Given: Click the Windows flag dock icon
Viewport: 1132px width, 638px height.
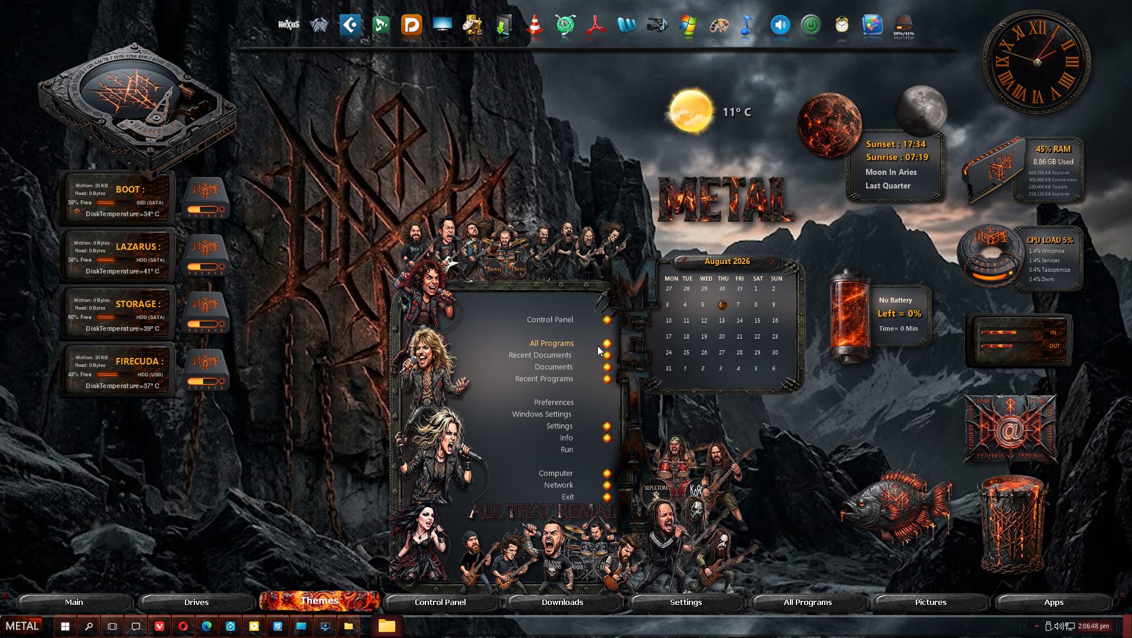Looking at the screenshot, I should 688,25.
